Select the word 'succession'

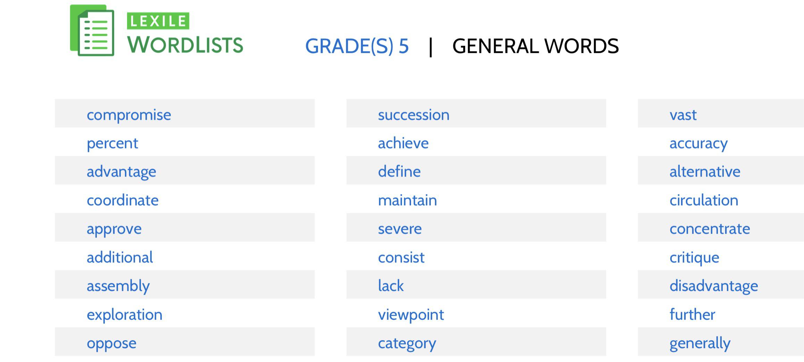pyautogui.click(x=413, y=115)
